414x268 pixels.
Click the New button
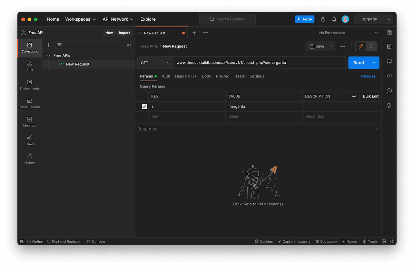tap(109, 33)
